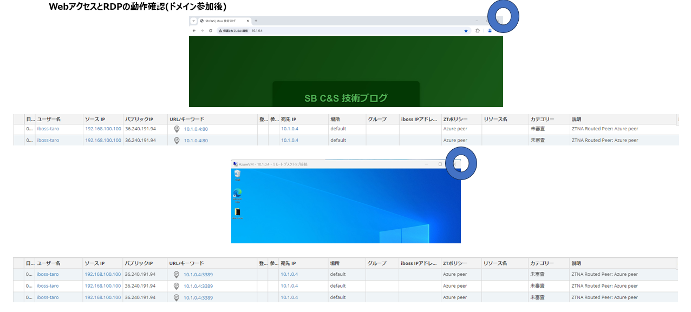Bookmark this page with the star
This screenshot has width=691, height=312.
click(466, 31)
